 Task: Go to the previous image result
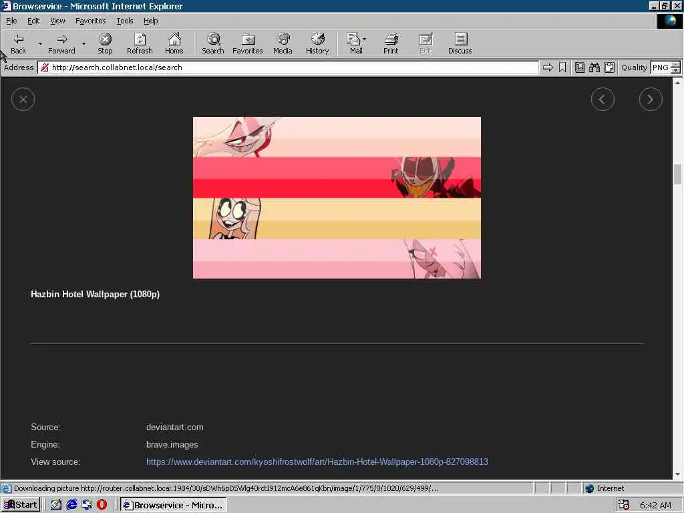[603, 100]
